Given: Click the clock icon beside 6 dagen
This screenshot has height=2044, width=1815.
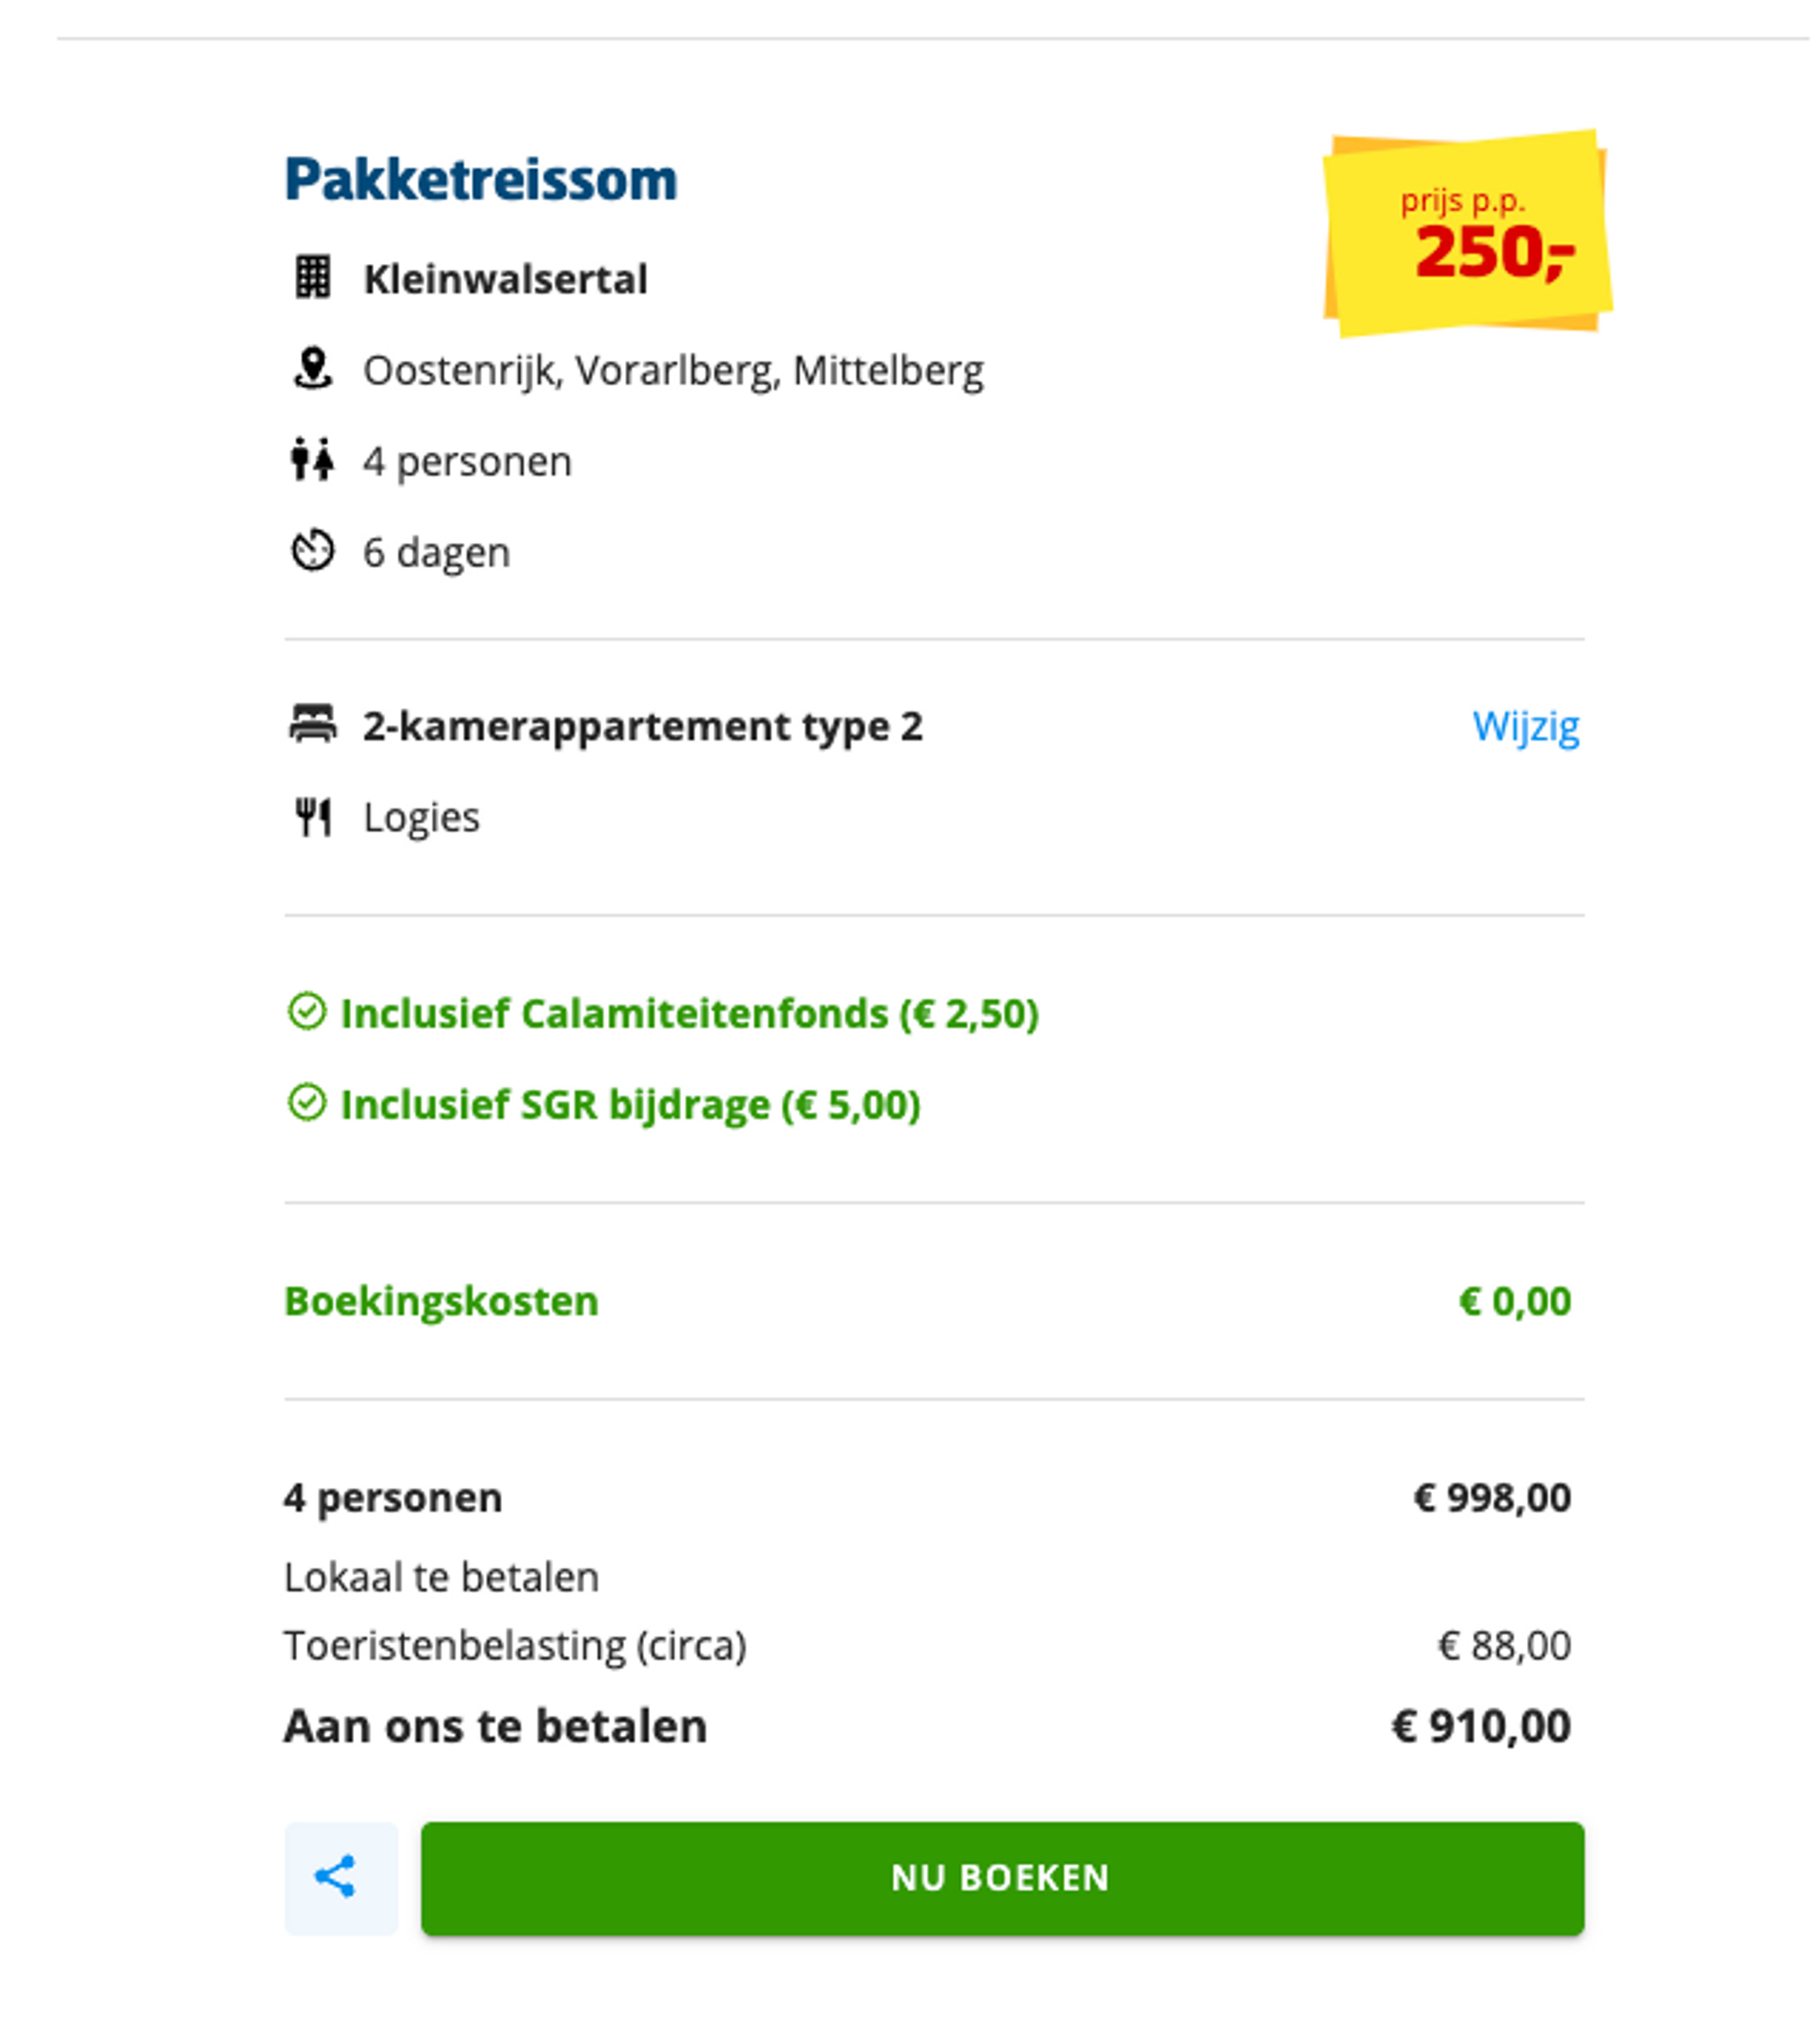Looking at the screenshot, I should [313, 551].
